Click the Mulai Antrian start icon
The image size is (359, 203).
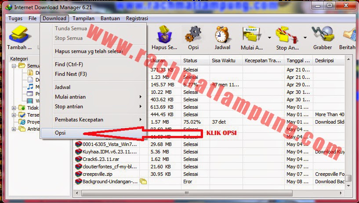coord(251,35)
